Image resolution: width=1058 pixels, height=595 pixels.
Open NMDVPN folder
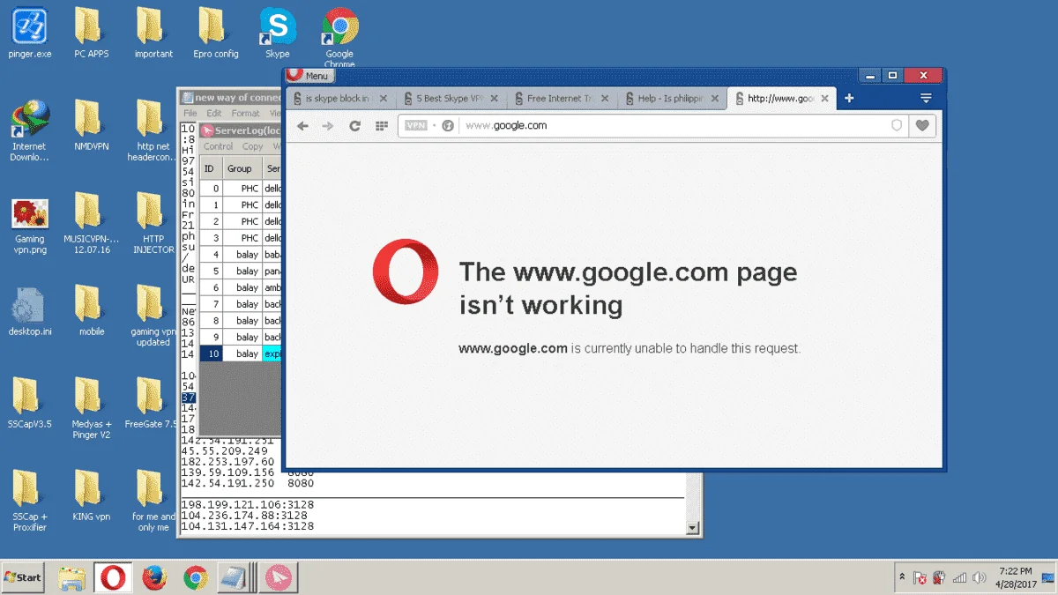click(91, 125)
